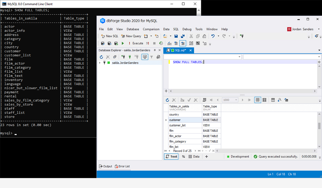Click the Undo arrow icon
This screenshot has height=188, width=322.
pyautogui.click(x=213, y=36)
